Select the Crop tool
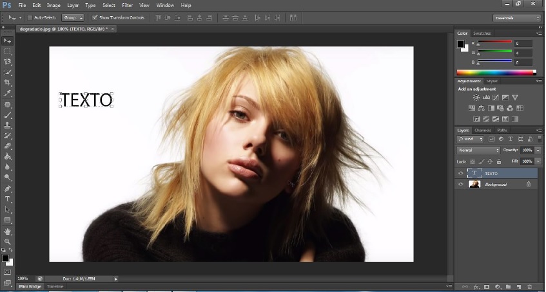Screen dimensions: 546x292 (x=8, y=83)
